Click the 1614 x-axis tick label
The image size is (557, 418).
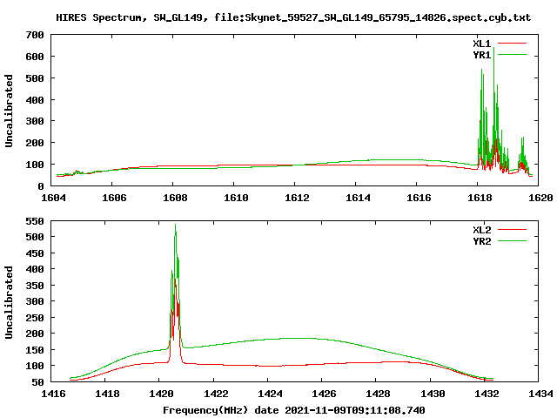pos(358,198)
